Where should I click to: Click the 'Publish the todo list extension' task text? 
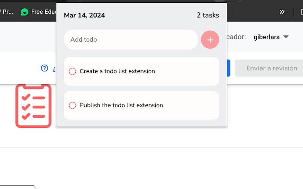[121, 105]
